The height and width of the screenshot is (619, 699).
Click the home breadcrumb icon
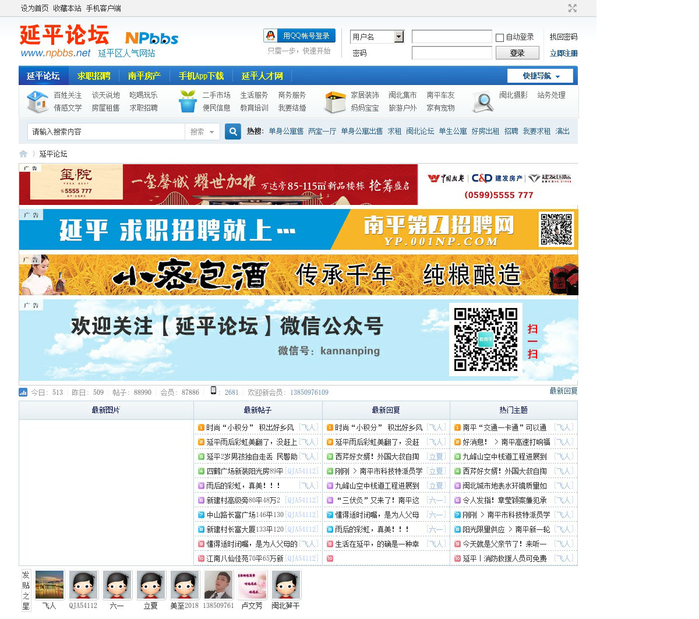[x=23, y=154]
